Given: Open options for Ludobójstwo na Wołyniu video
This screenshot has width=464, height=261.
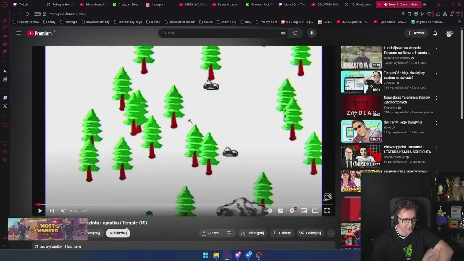Looking at the screenshot, I should pyautogui.click(x=436, y=49).
